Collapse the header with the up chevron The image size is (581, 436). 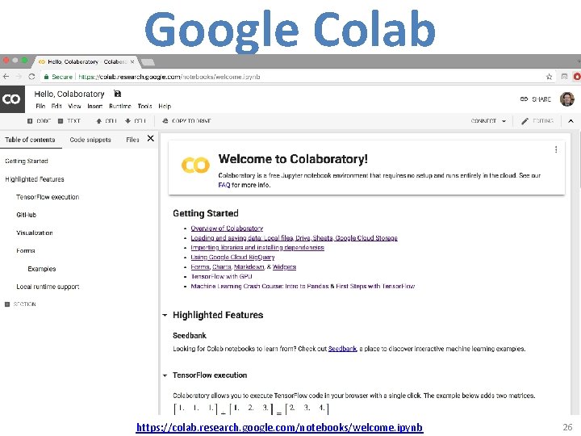[571, 121]
